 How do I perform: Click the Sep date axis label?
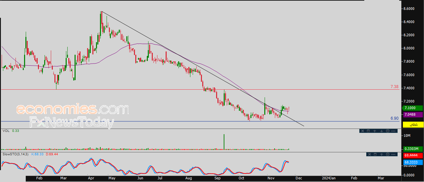click(217, 178)
